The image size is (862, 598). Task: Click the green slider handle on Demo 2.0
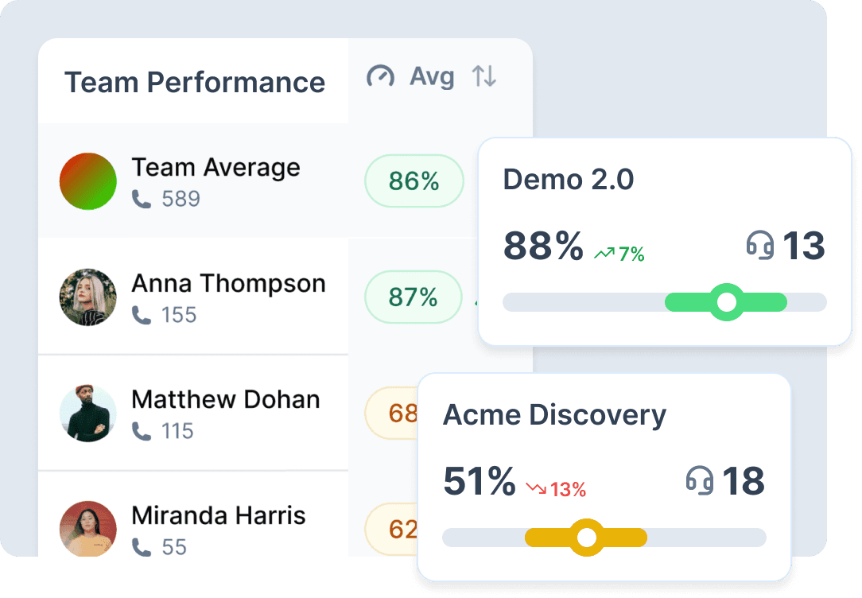726,302
